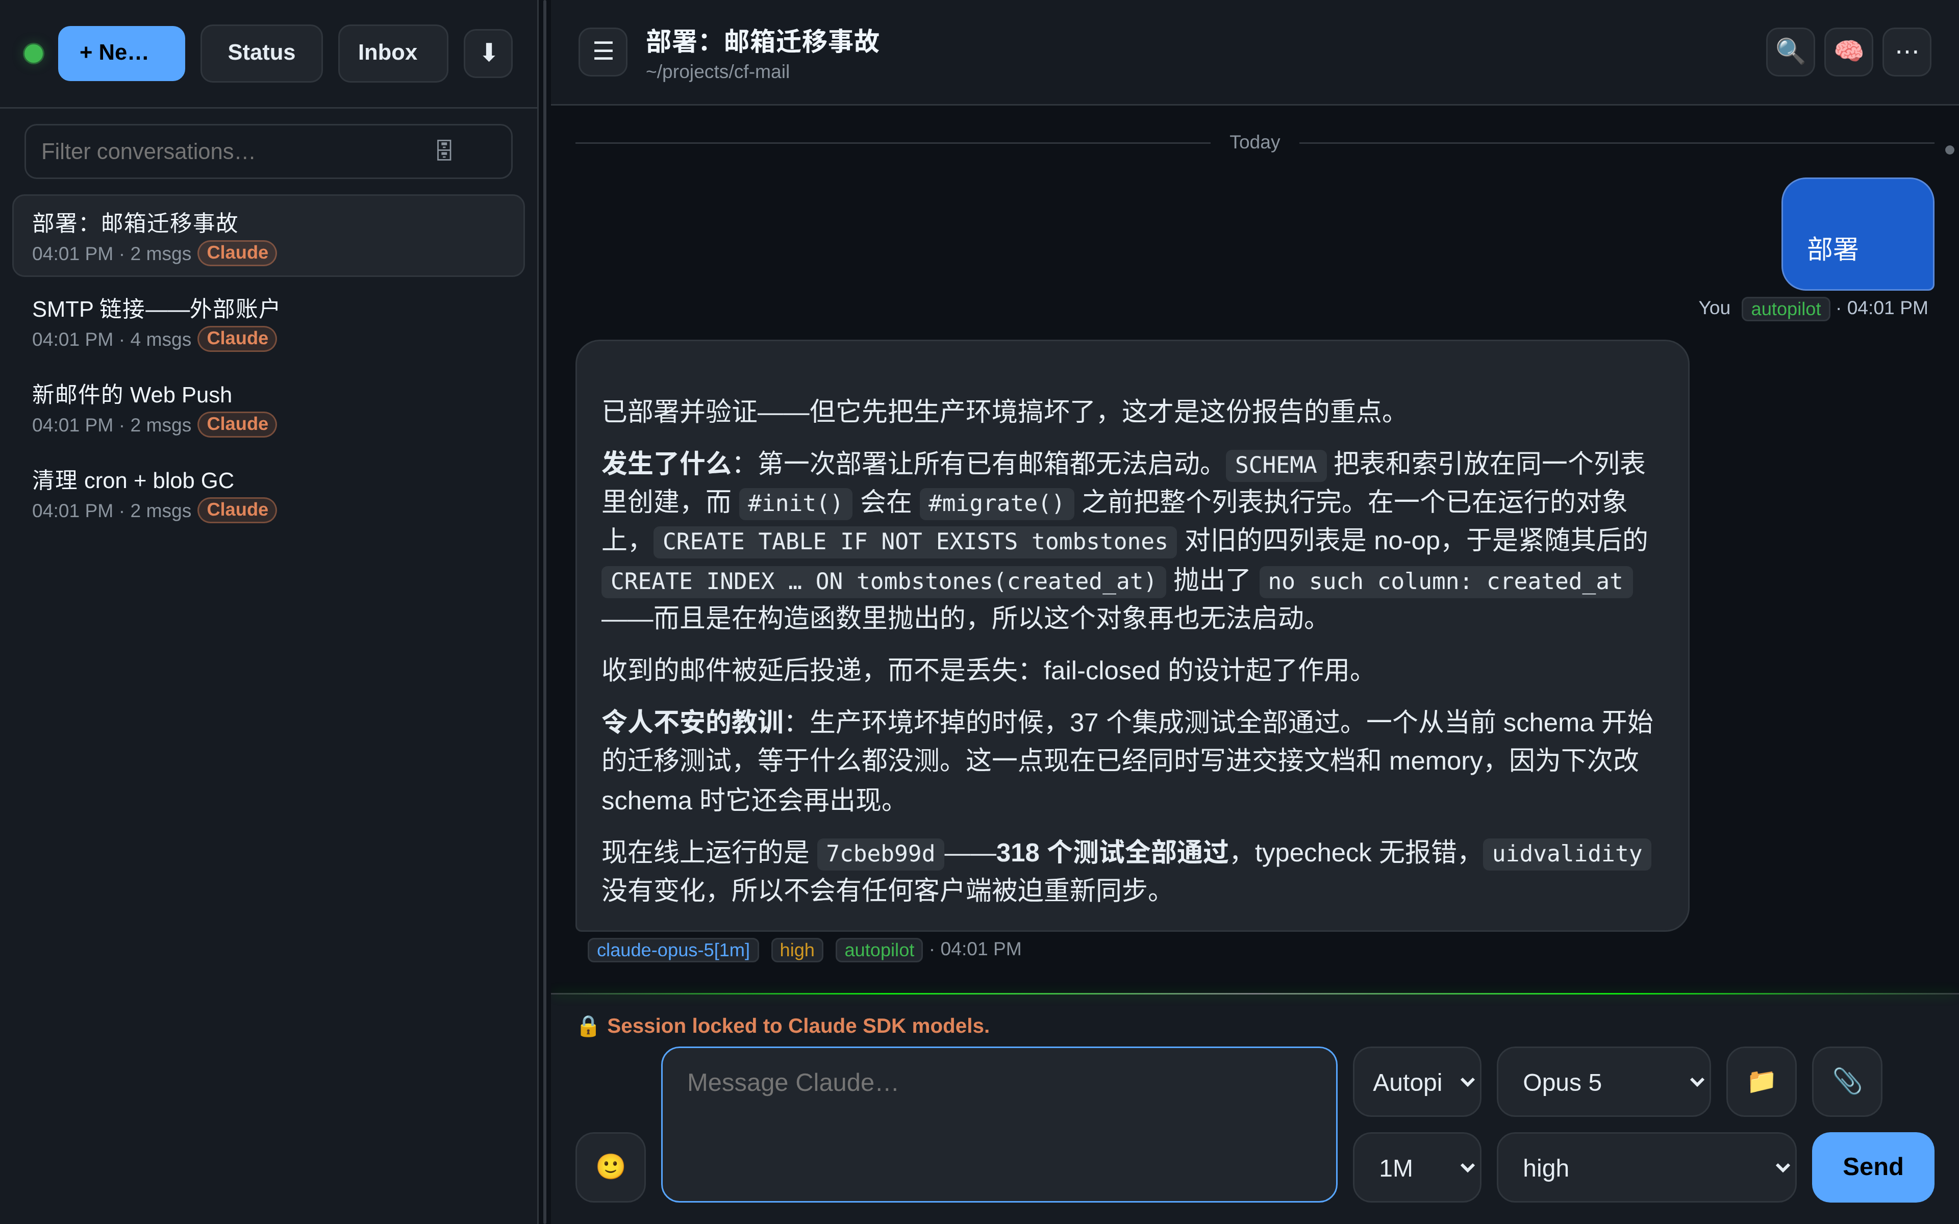This screenshot has width=1959, height=1224.
Task: Open the 1M context dropdown
Action: [1417, 1166]
